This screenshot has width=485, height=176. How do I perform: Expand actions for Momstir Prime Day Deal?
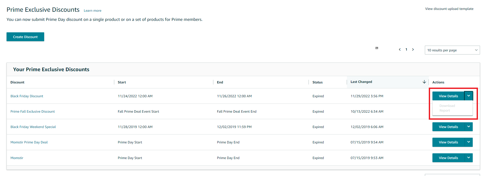[x=469, y=142]
